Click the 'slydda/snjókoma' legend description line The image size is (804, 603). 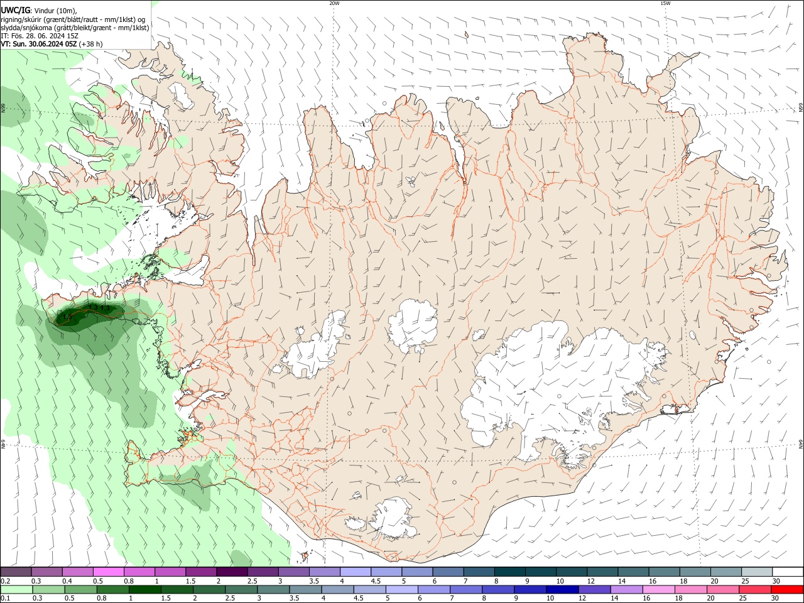pos(75,27)
